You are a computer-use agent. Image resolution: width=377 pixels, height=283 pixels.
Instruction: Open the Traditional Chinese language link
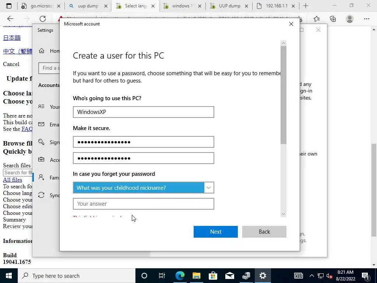point(18,51)
